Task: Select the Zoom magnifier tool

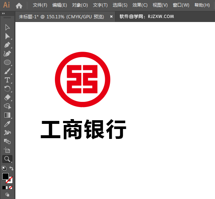Action: pos(7,159)
